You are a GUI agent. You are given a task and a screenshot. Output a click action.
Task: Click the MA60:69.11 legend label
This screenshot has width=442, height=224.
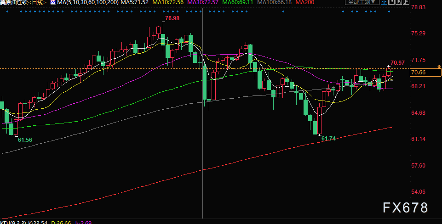238,2
